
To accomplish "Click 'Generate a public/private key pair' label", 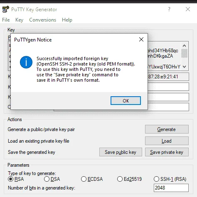I will coord(41,129).
